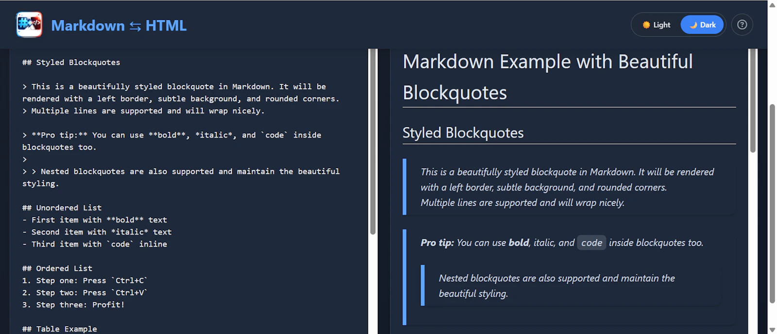Click the preview heading 'Markdown Example with Beautiful Blockquotes'
This screenshot has height=334, width=777.
[548, 77]
